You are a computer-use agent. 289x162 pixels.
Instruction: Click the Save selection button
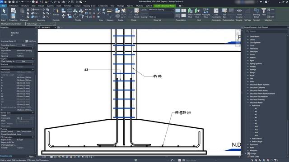271,9
